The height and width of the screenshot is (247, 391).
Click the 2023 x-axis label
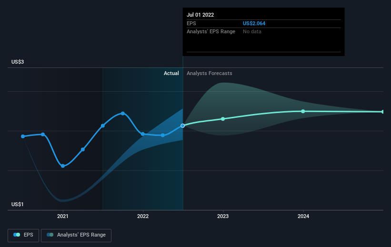[223, 216]
